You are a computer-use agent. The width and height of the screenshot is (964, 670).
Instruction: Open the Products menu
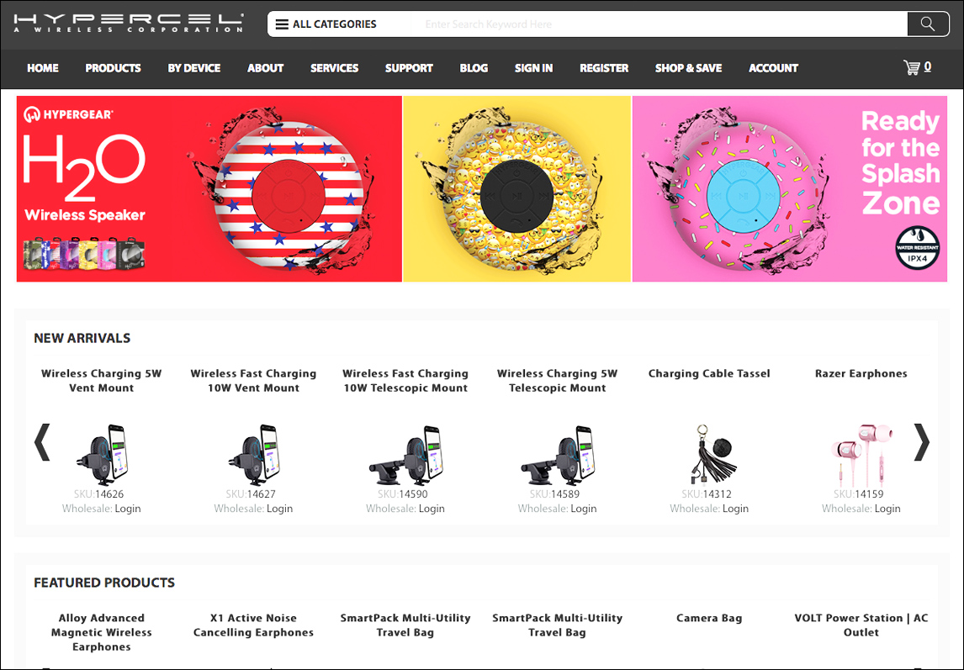coord(113,68)
